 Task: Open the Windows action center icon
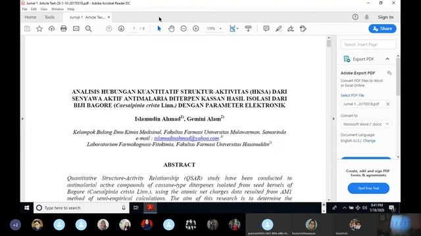(392, 208)
